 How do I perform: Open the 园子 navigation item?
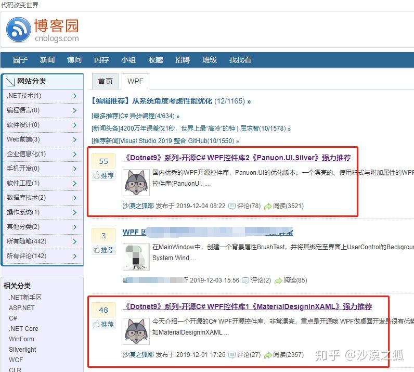(x=20, y=60)
